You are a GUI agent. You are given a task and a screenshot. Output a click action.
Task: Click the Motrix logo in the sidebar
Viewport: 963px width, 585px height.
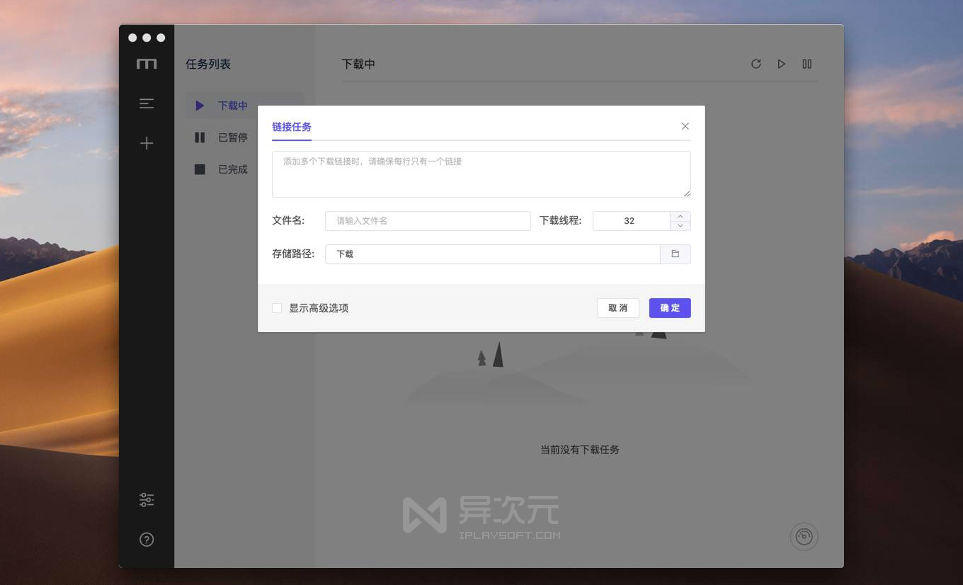[x=147, y=63]
